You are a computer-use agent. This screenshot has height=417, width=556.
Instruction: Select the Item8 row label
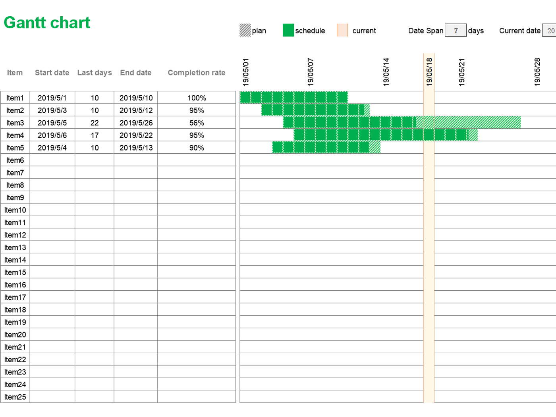click(x=15, y=185)
